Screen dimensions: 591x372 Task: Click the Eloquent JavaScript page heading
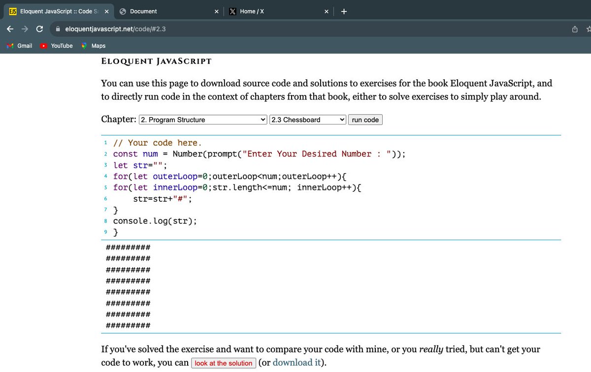tap(156, 62)
